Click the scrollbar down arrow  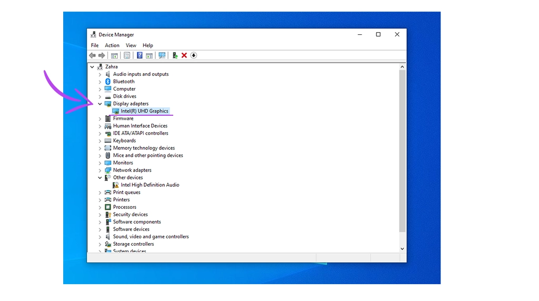coord(402,249)
